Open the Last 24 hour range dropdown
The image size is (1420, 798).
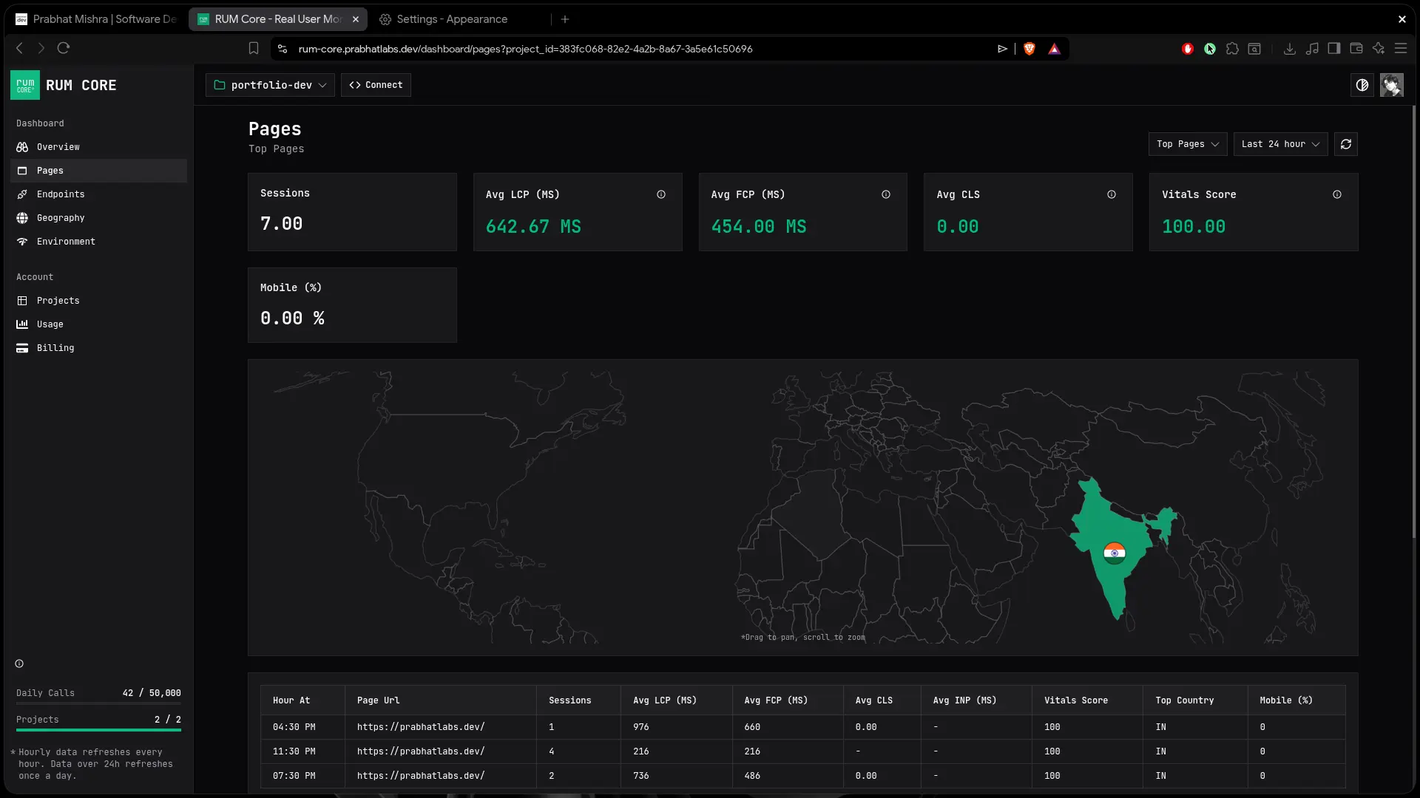1280,144
